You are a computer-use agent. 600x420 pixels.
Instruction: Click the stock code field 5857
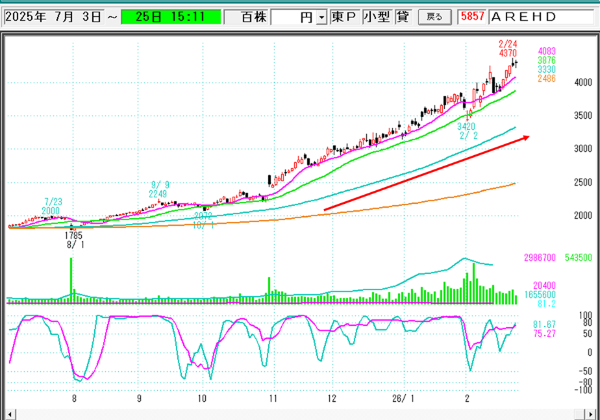[x=471, y=17]
